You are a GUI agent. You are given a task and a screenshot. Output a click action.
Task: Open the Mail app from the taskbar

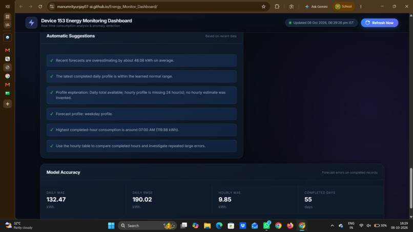pyautogui.click(x=255, y=225)
